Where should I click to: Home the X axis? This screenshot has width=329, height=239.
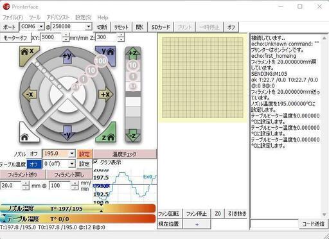pos(29,54)
